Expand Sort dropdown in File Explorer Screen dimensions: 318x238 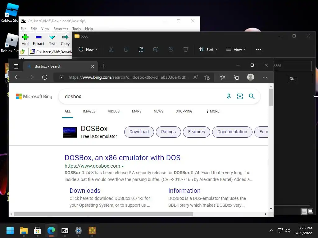coord(208,49)
